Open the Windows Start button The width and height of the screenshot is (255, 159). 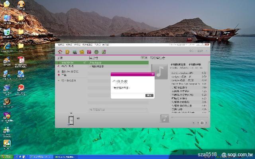[6, 157]
